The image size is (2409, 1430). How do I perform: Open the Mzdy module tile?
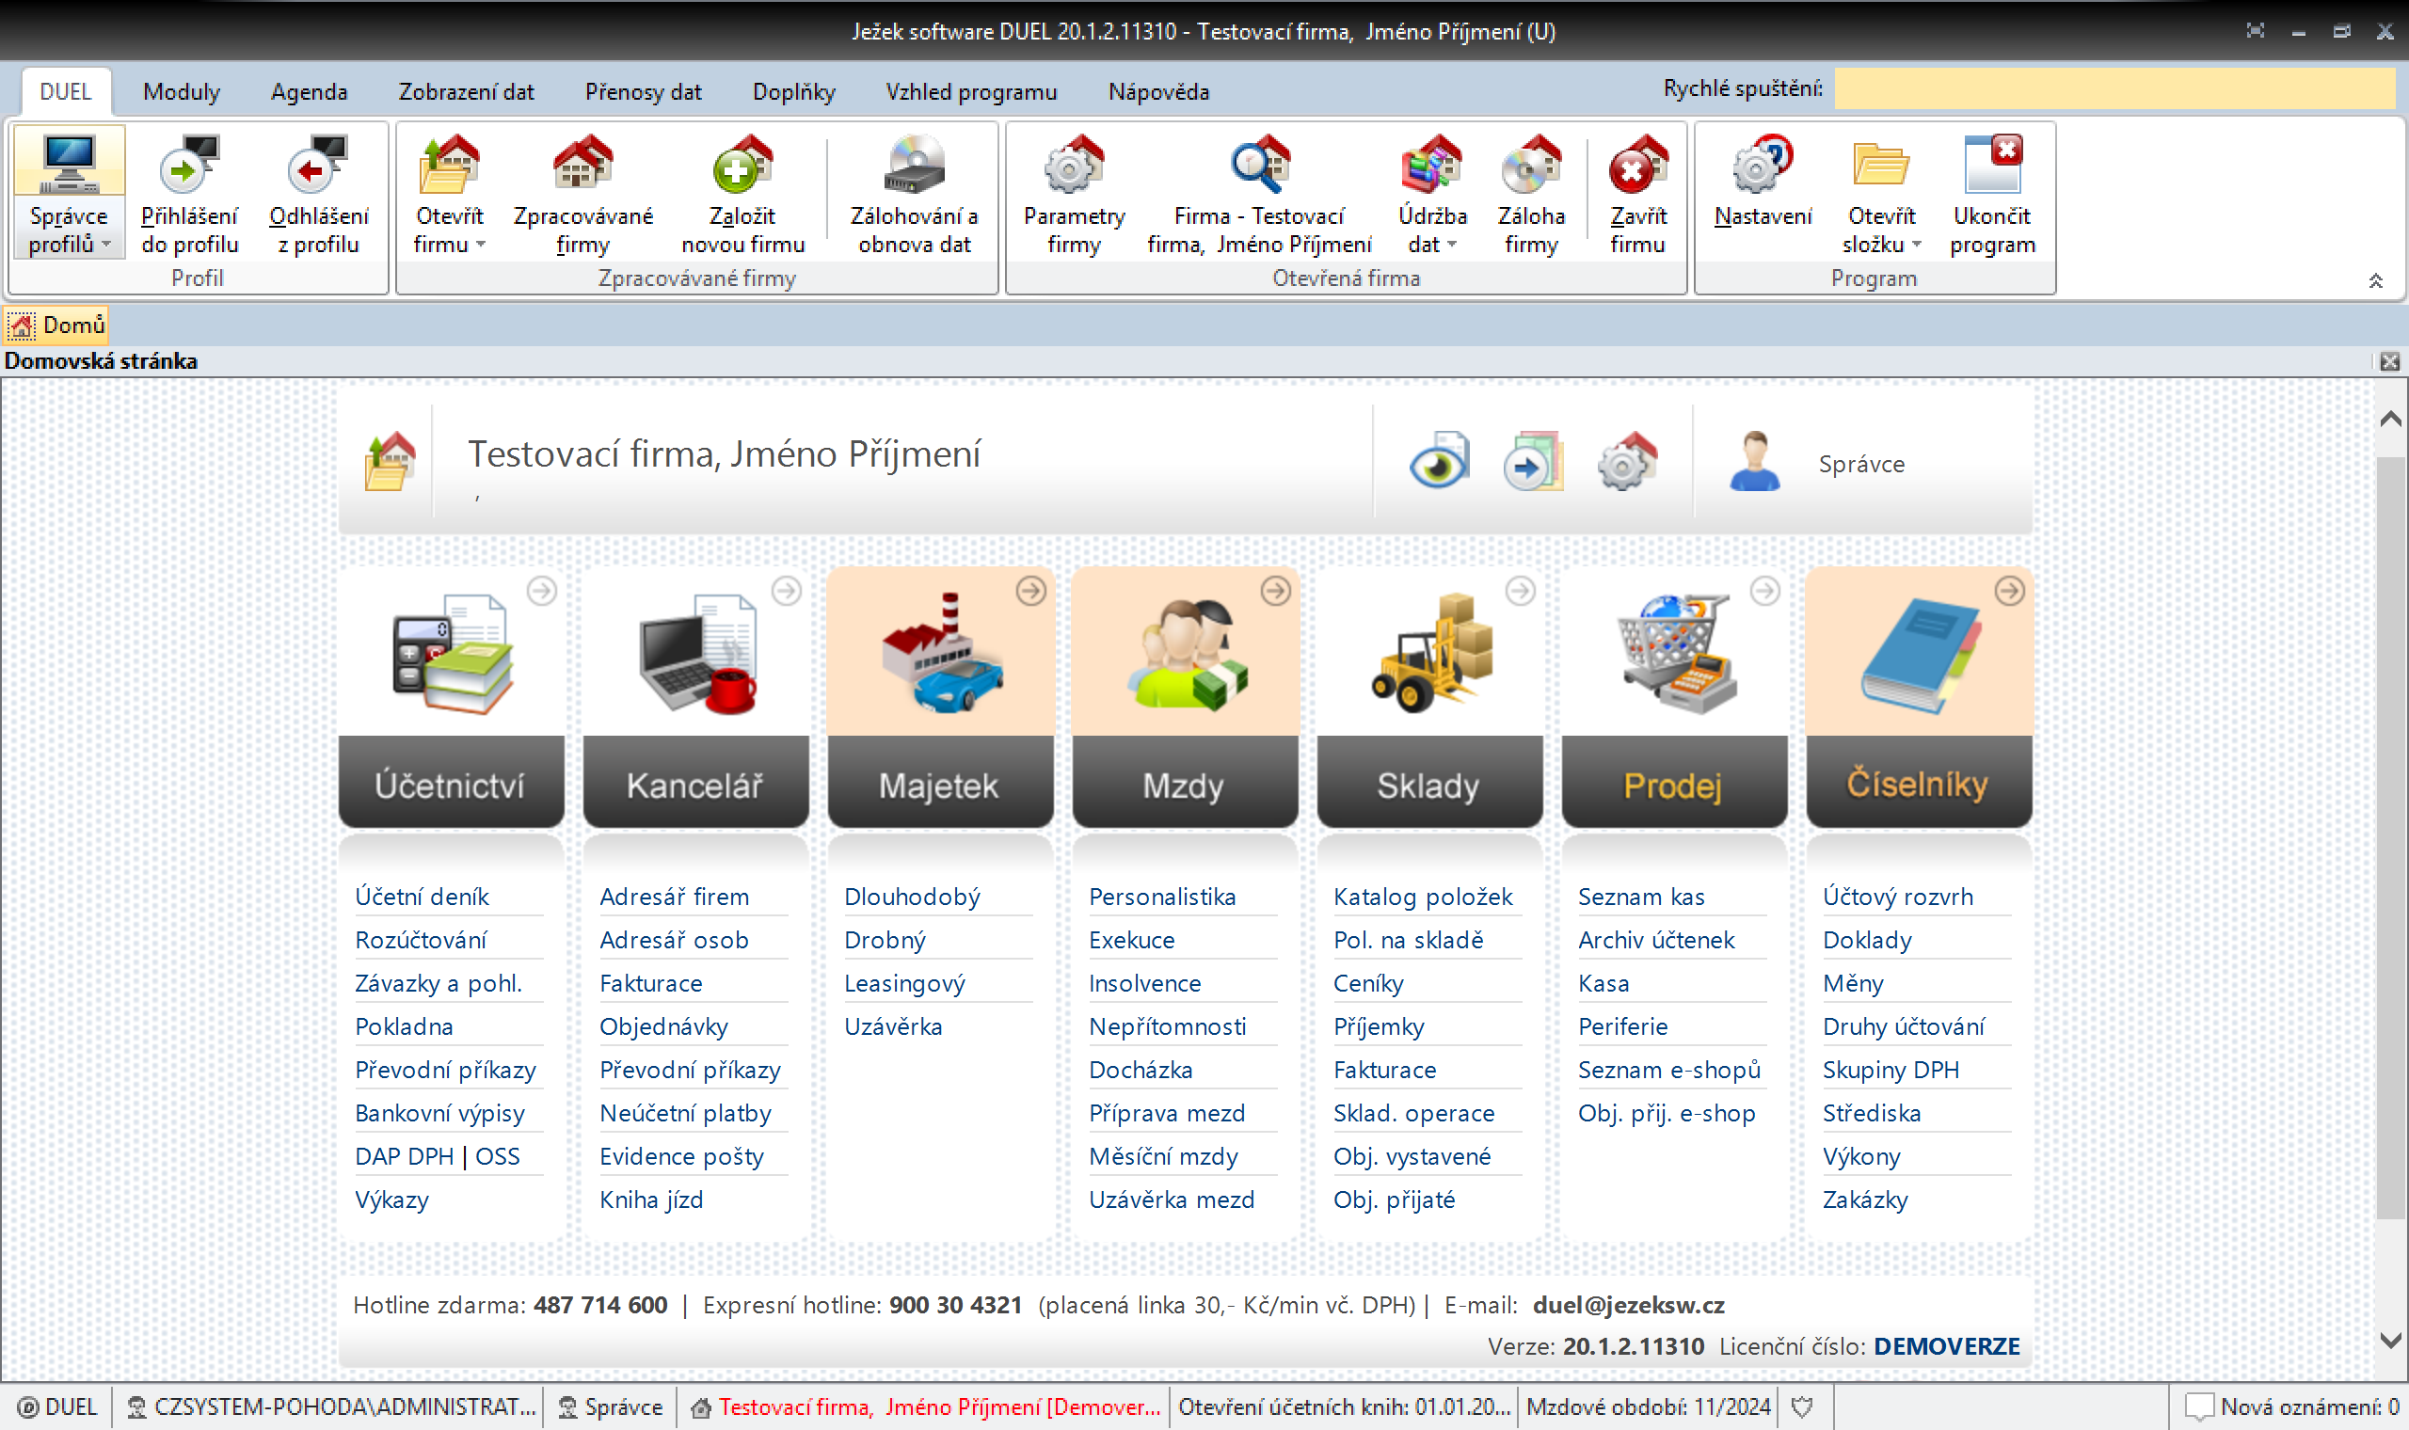[1186, 697]
